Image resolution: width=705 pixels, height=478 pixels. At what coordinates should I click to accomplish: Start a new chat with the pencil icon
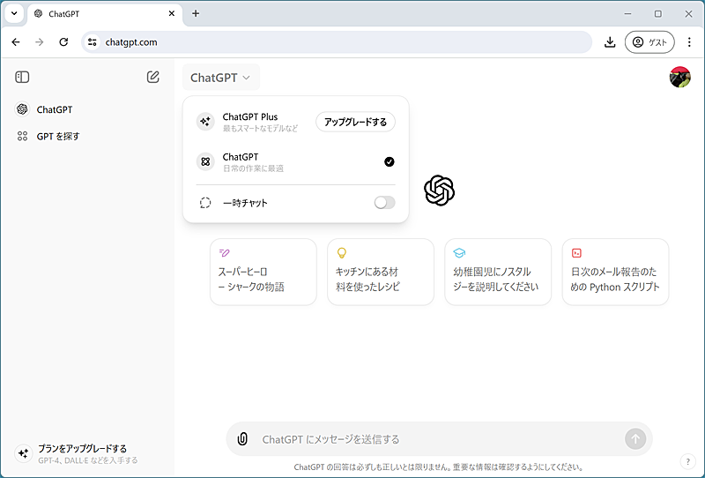point(152,77)
